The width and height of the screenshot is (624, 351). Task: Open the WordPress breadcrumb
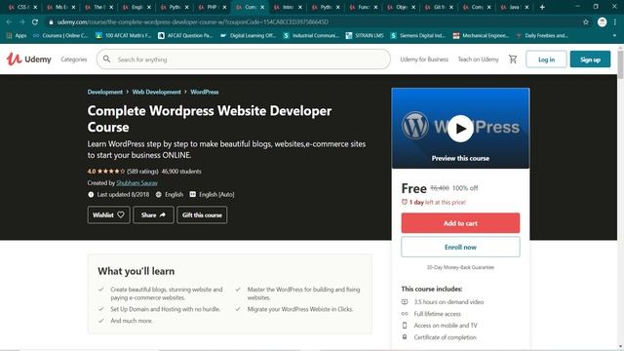pos(204,92)
